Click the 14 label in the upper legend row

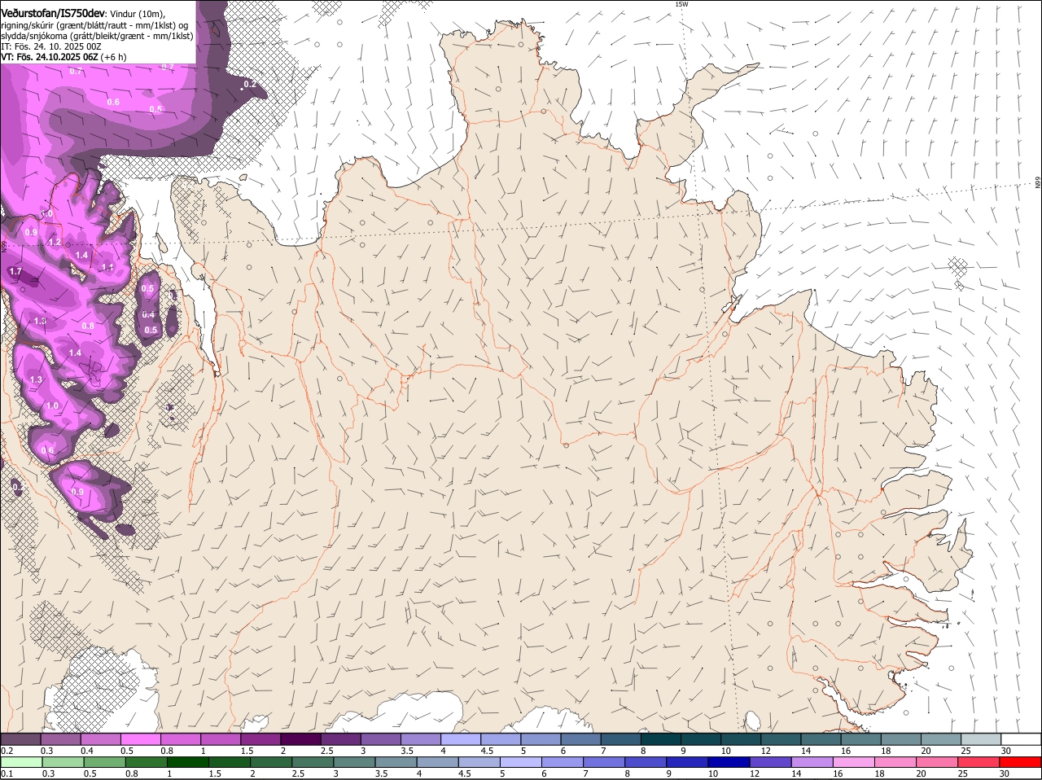[805, 750]
